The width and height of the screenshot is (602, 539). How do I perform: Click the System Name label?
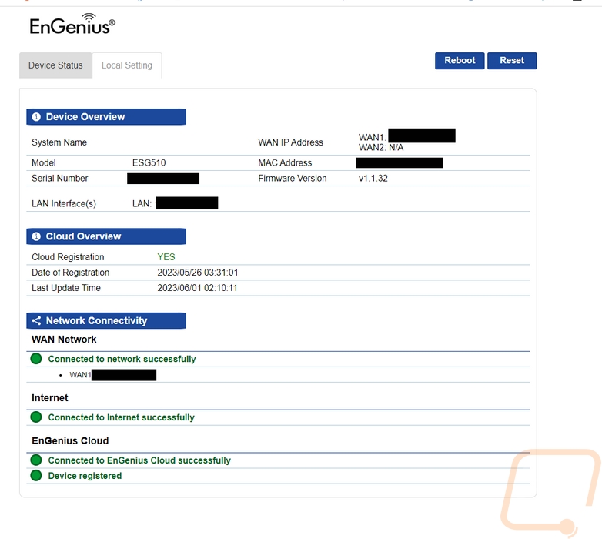coord(59,142)
